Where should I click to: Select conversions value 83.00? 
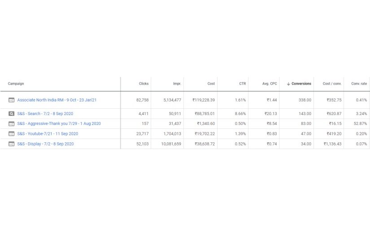pos(306,124)
